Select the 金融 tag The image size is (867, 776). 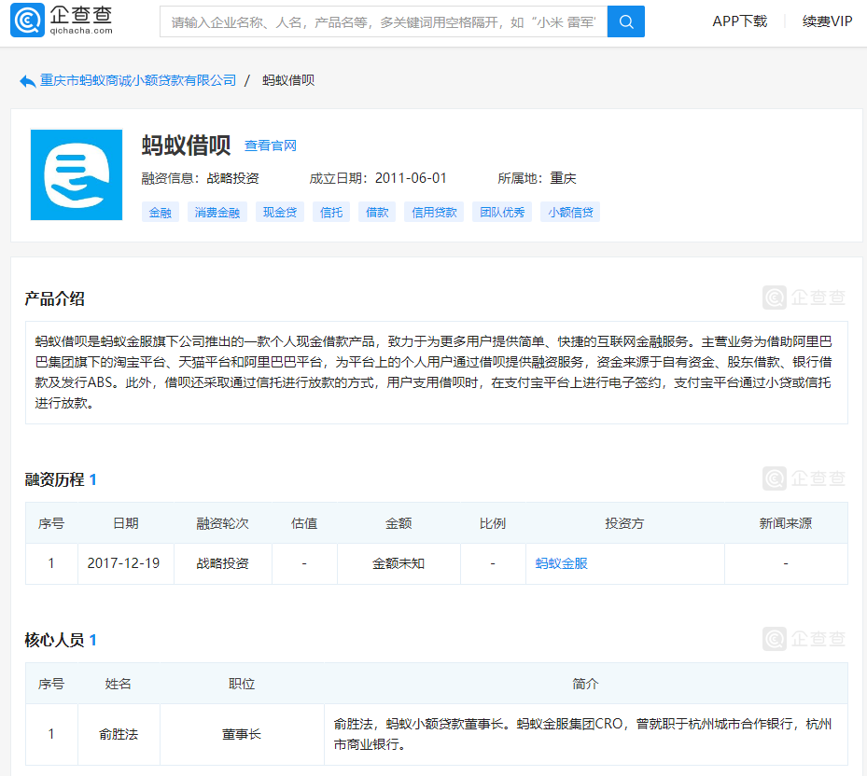pos(161,213)
